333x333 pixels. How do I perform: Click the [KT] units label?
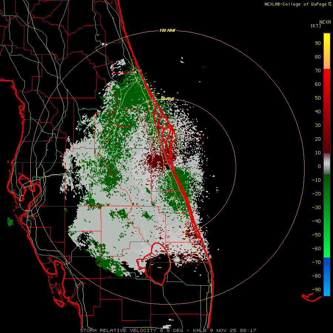coord(316,26)
